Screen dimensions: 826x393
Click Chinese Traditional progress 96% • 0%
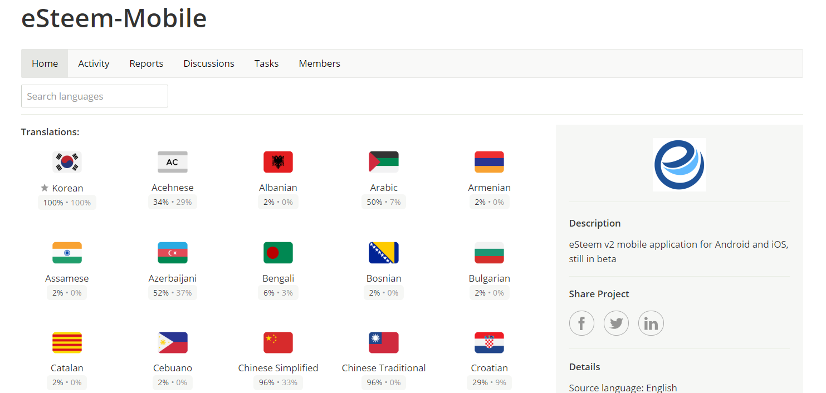[384, 382]
